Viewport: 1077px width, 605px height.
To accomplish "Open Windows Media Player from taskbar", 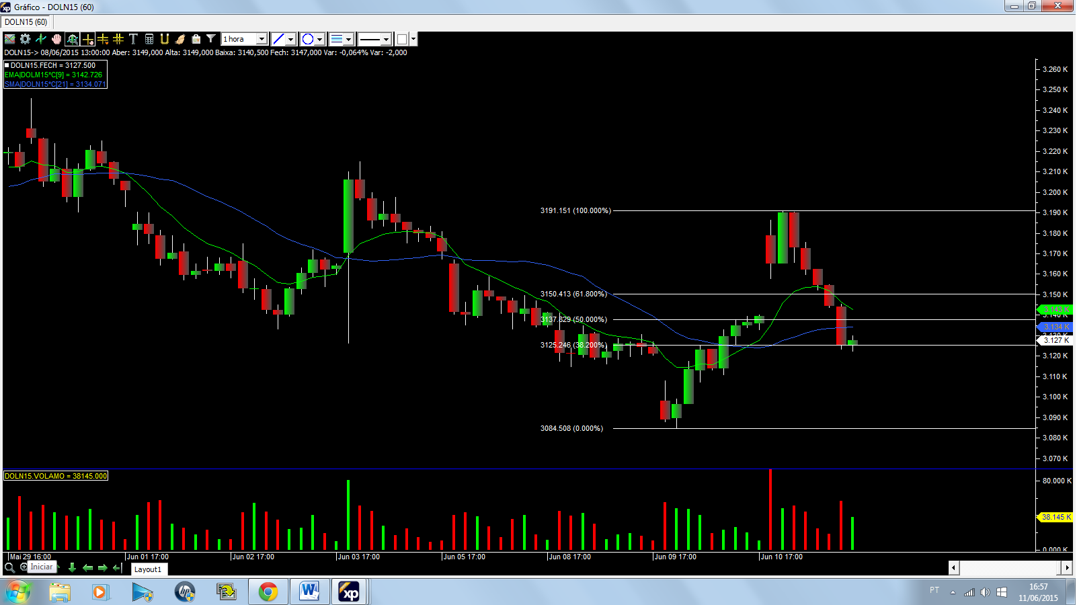I will pyautogui.click(x=100, y=592).
